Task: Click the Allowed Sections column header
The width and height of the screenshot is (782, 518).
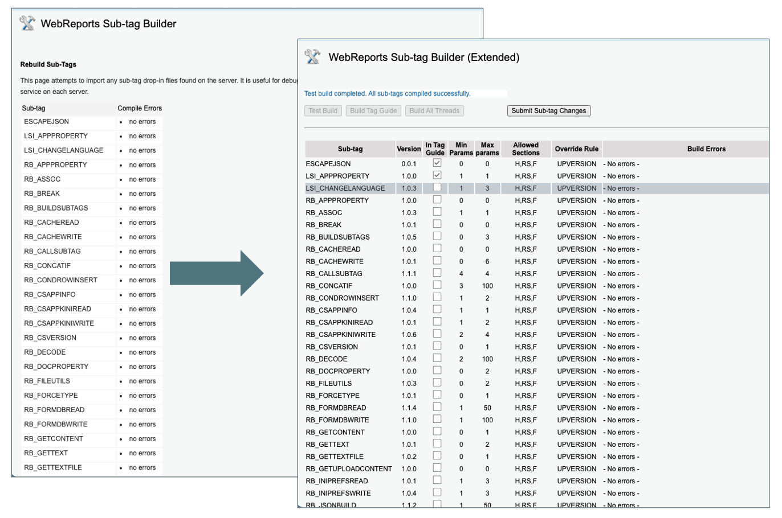Action: click(x=526, y=149)
